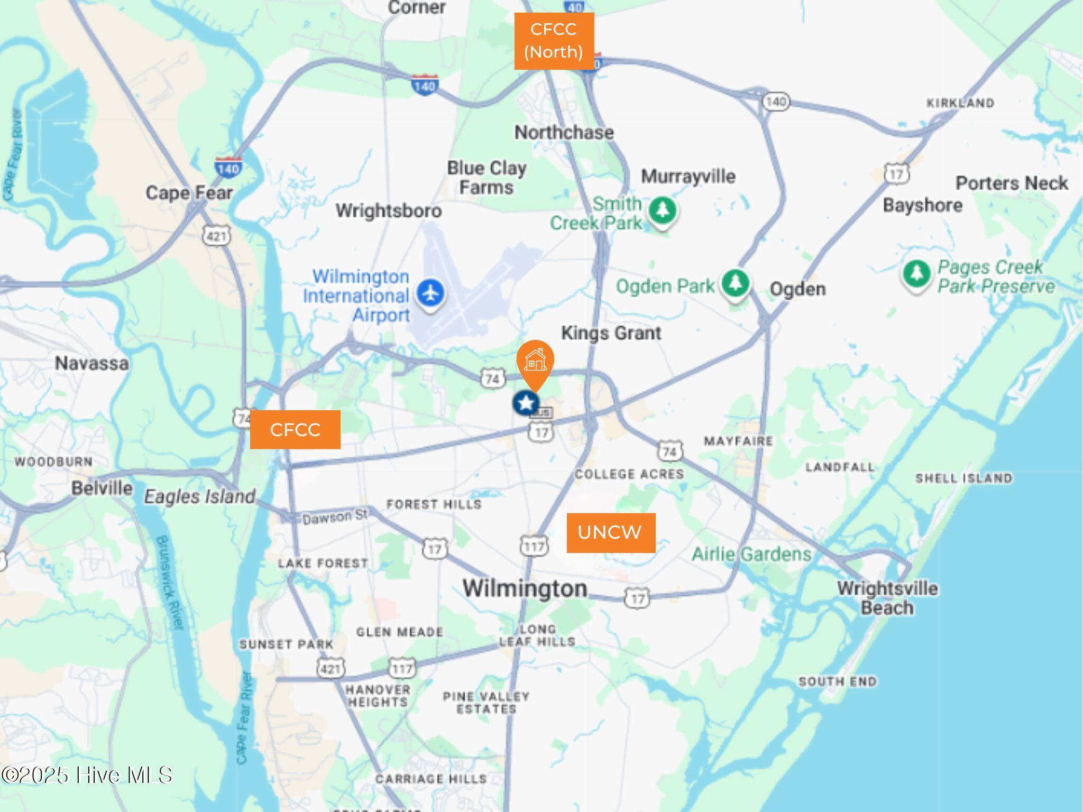Click the Murrayville label
1083x812 pixels.
pos(688,176)
